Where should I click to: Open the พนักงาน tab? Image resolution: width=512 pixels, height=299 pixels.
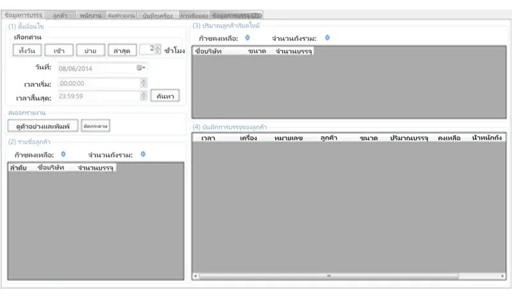point(91,15)
